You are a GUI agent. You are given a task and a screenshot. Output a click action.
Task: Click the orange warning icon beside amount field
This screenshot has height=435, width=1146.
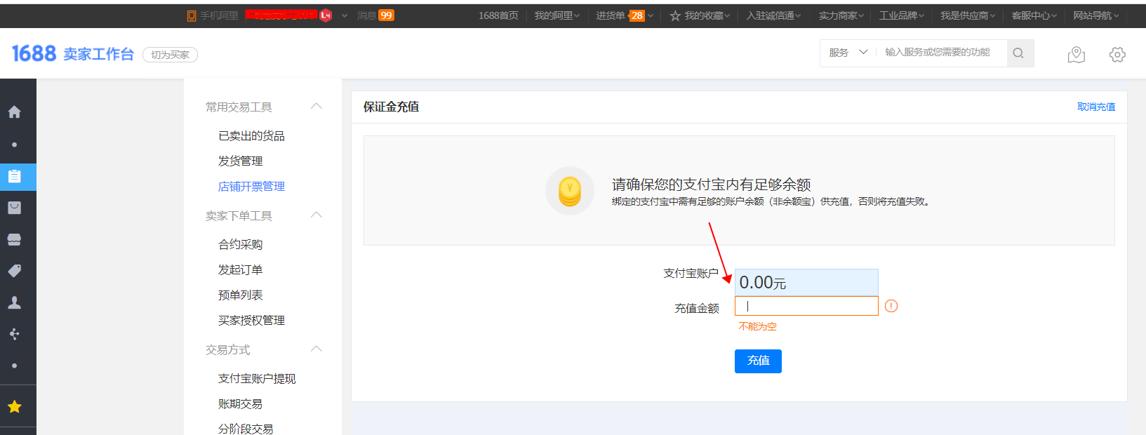point(891,306)
